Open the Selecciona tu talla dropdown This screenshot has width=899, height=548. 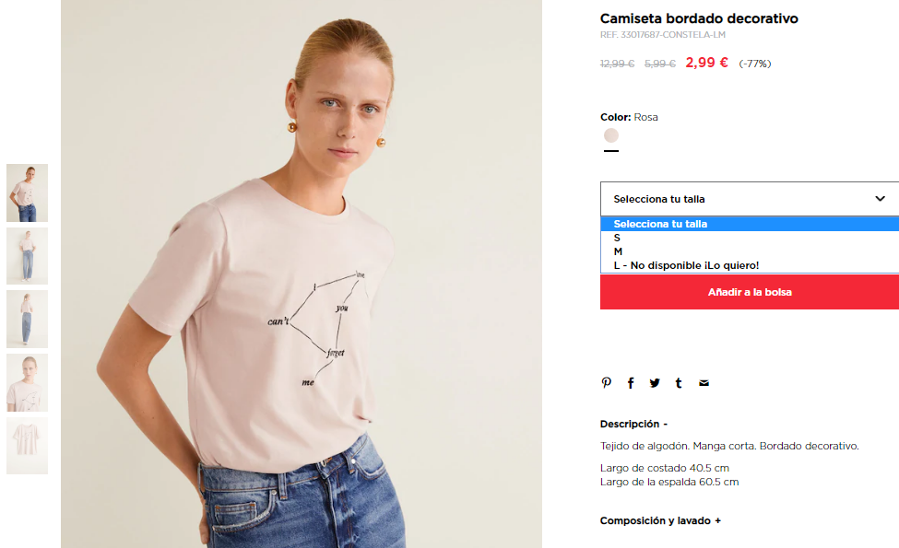pyautogui.click(x=750, y=199)
